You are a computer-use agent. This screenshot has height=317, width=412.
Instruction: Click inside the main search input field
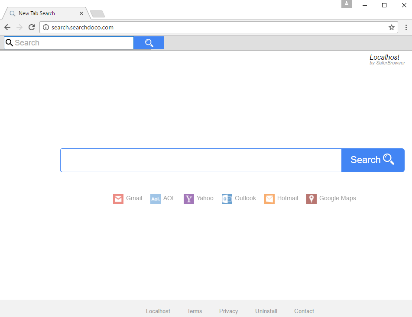pos(199,160)
